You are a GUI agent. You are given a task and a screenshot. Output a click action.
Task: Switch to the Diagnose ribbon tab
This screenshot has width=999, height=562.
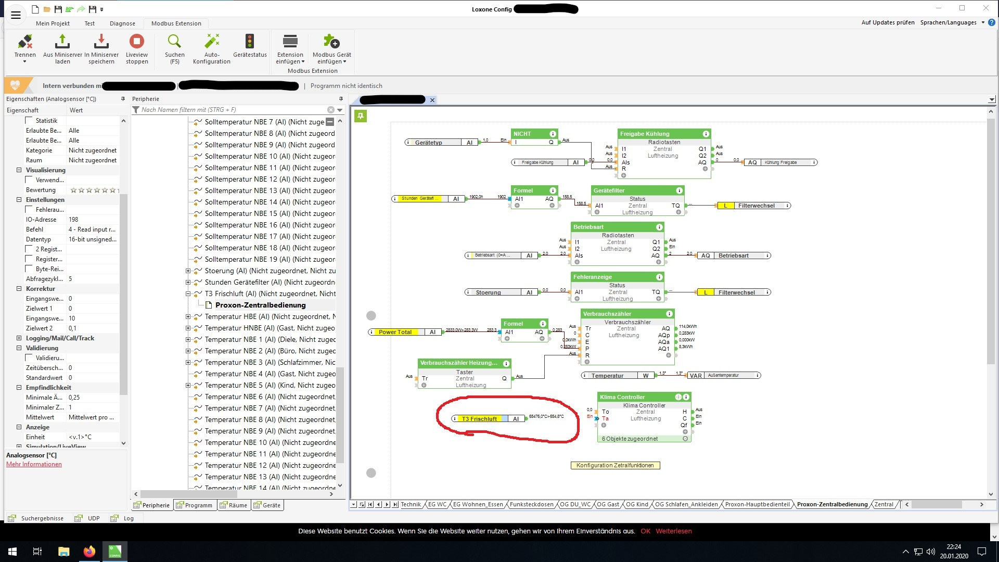coord(122,23)
